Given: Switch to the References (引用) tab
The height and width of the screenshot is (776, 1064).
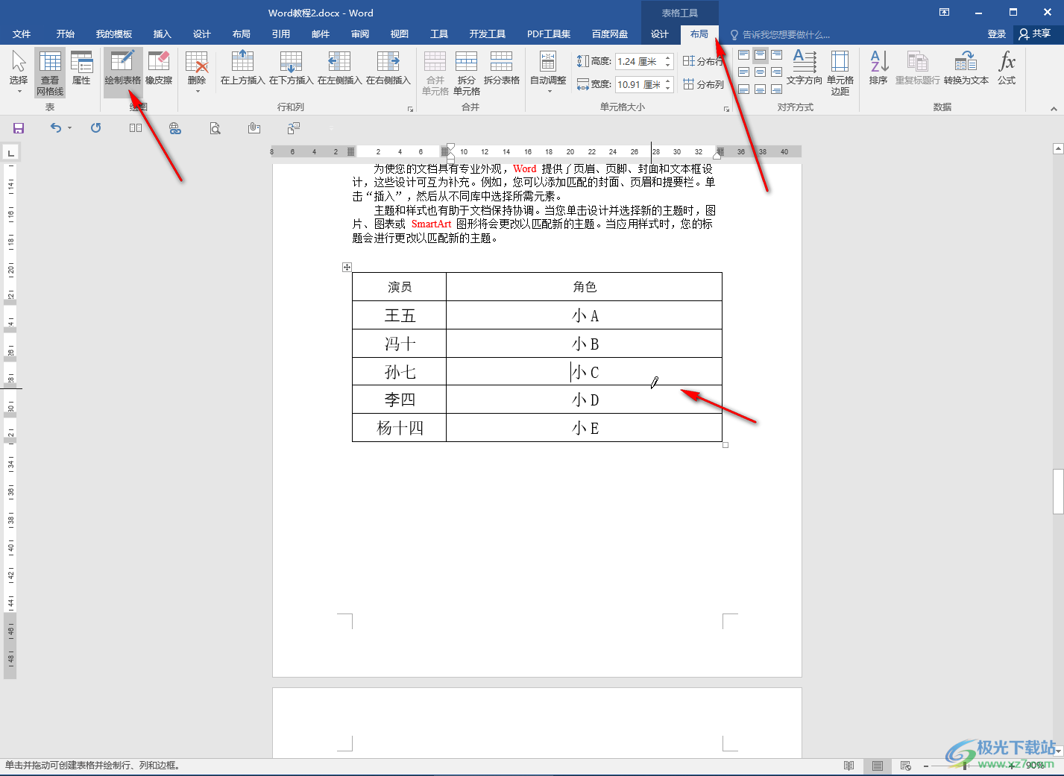Looking at the screenshot, I should (280, 34).
